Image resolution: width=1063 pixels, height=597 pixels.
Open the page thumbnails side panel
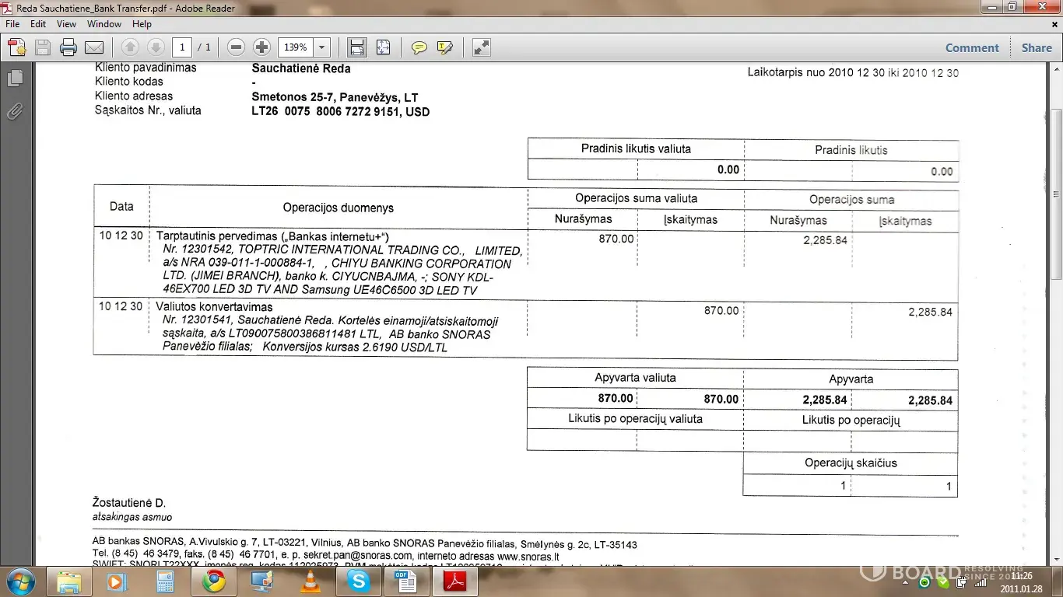14,79
